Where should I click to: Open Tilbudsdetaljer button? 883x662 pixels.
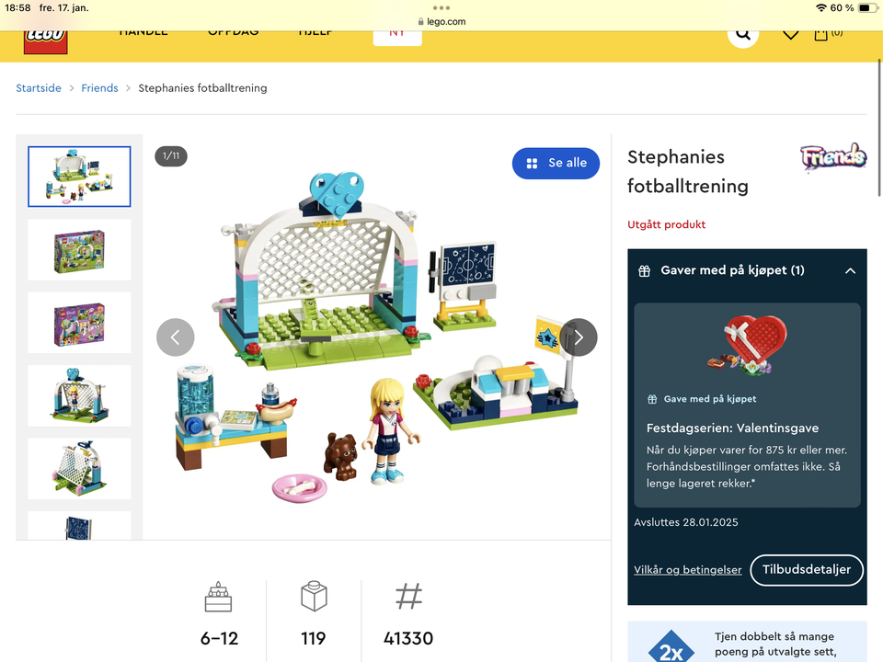point(807,570)
